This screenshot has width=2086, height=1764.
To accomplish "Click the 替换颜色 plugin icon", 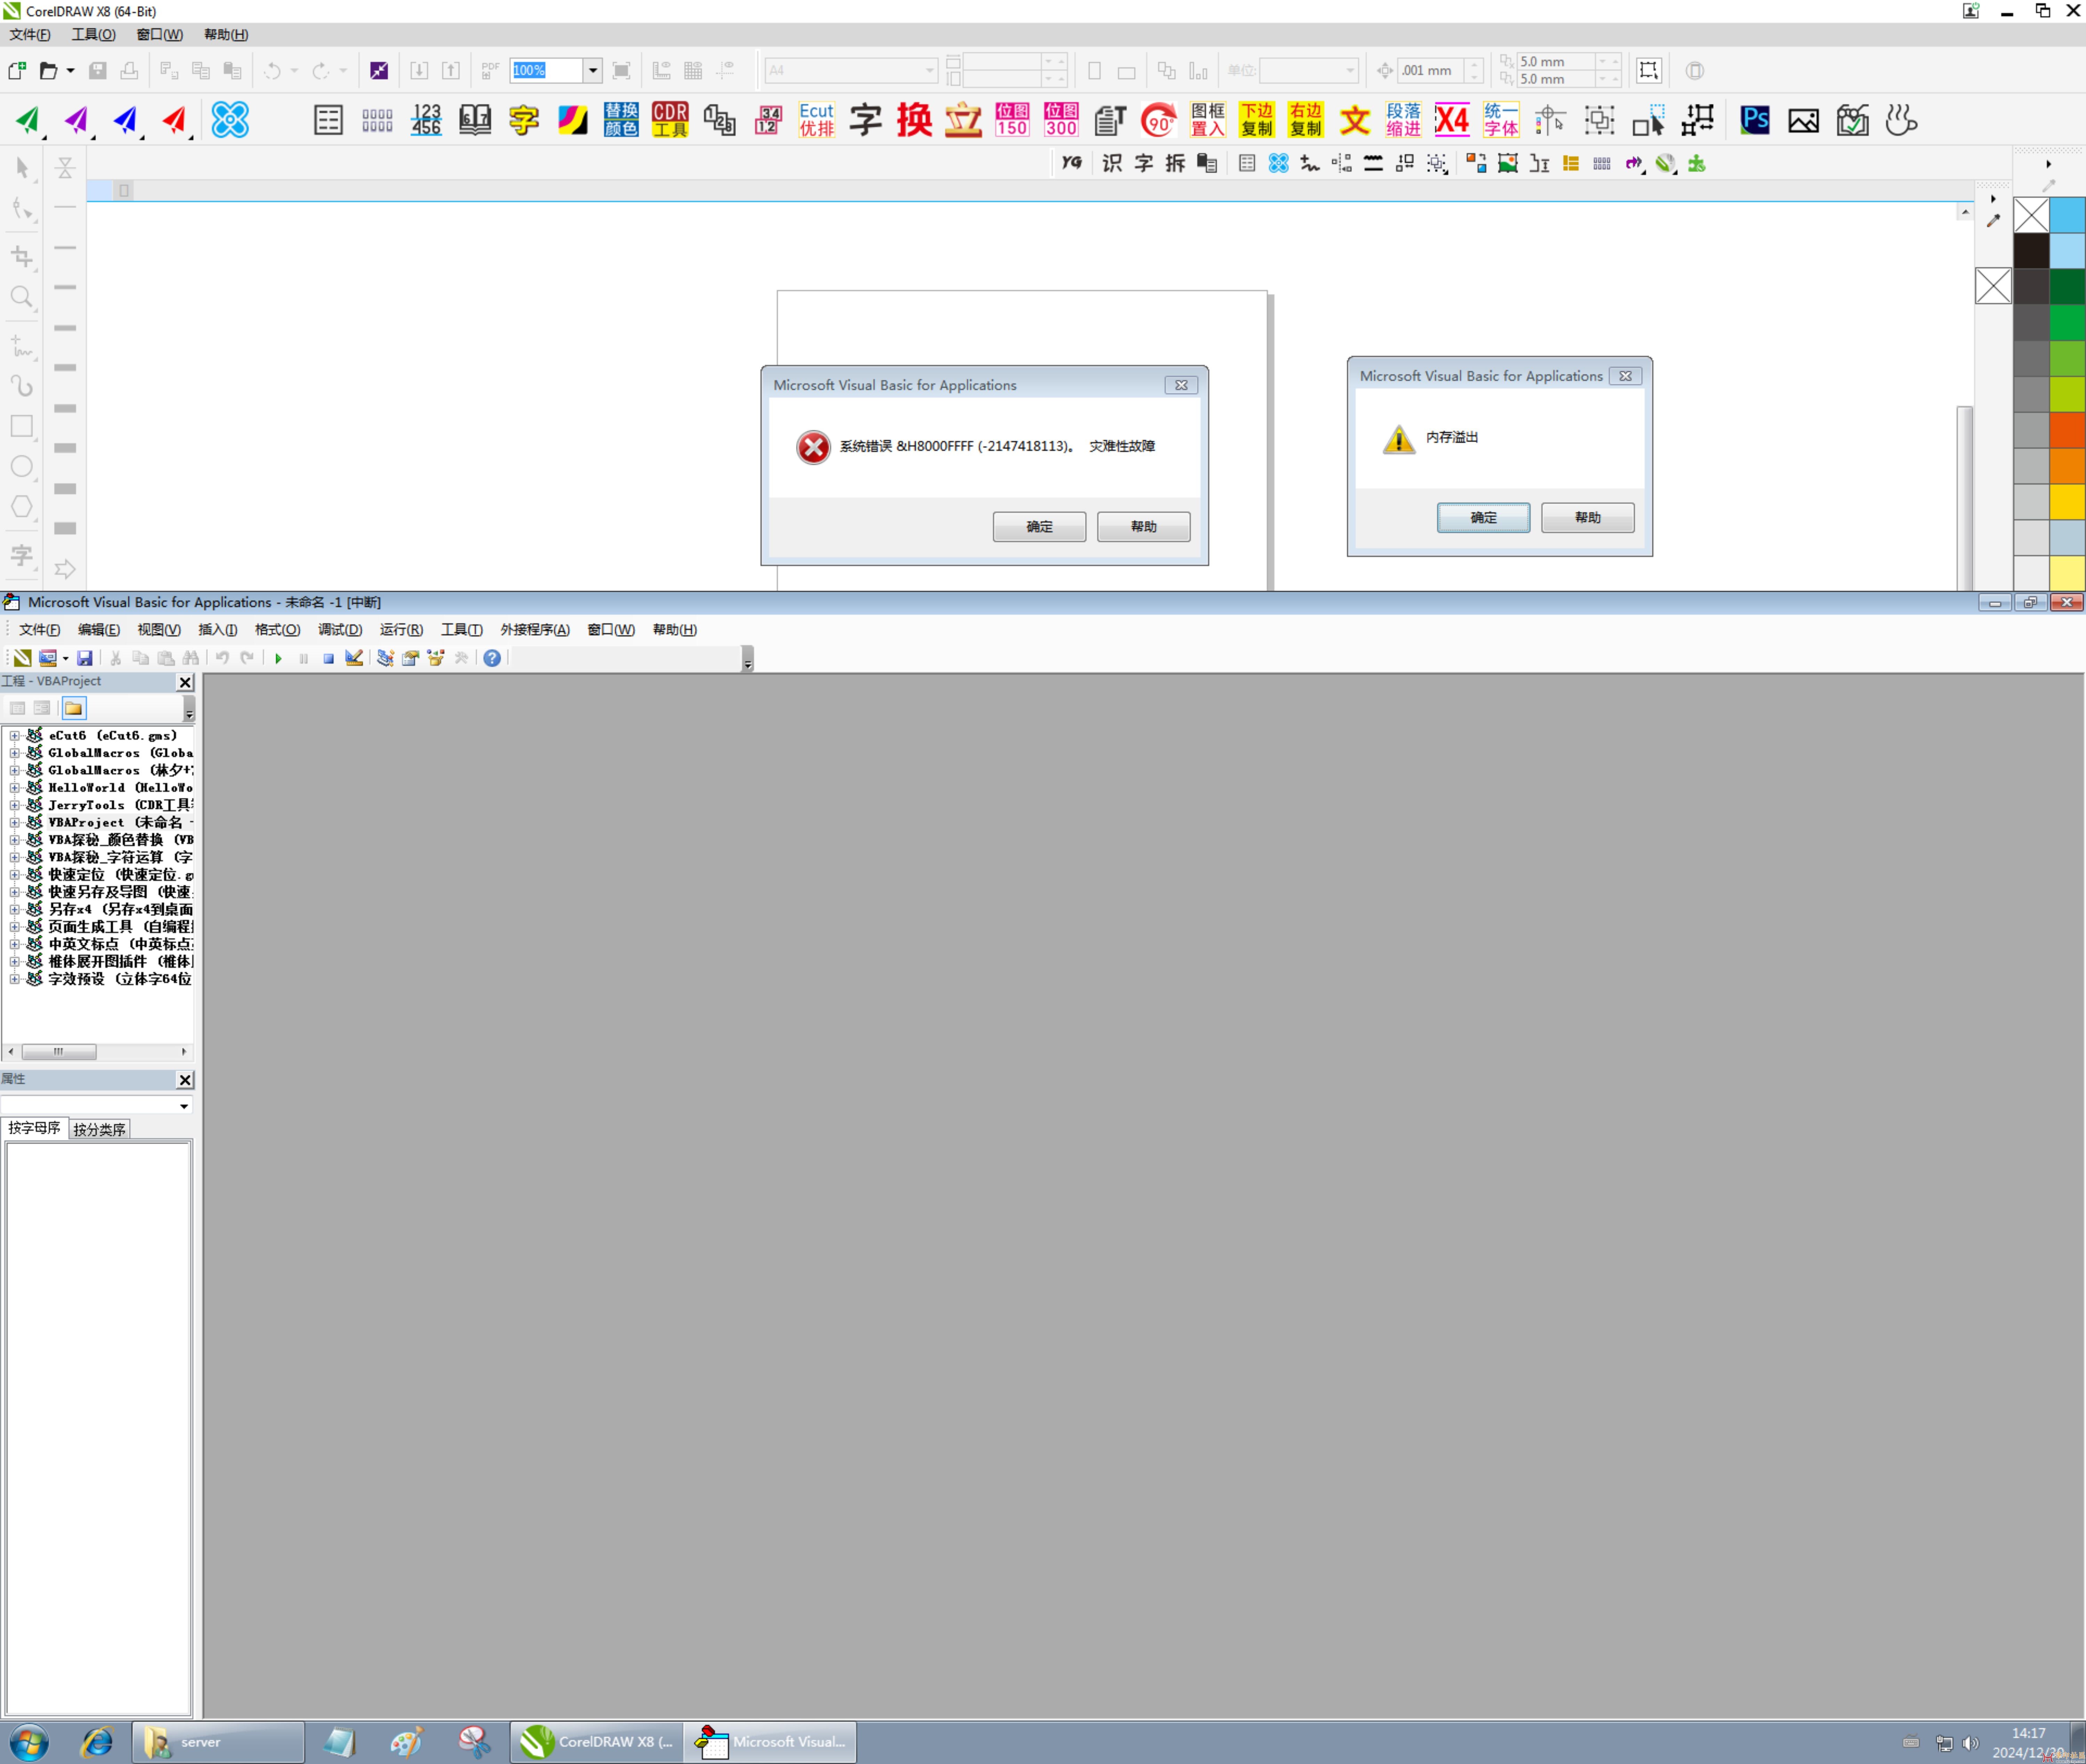I will click(621, 120).
